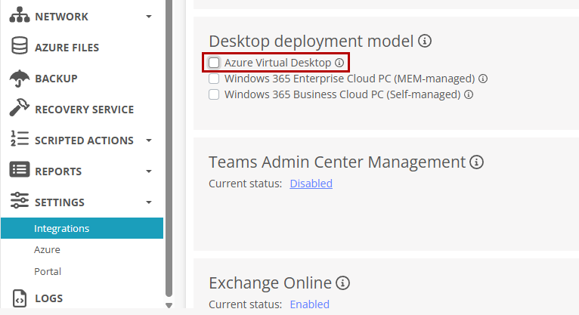Click the Network label text

coord(62,17)
